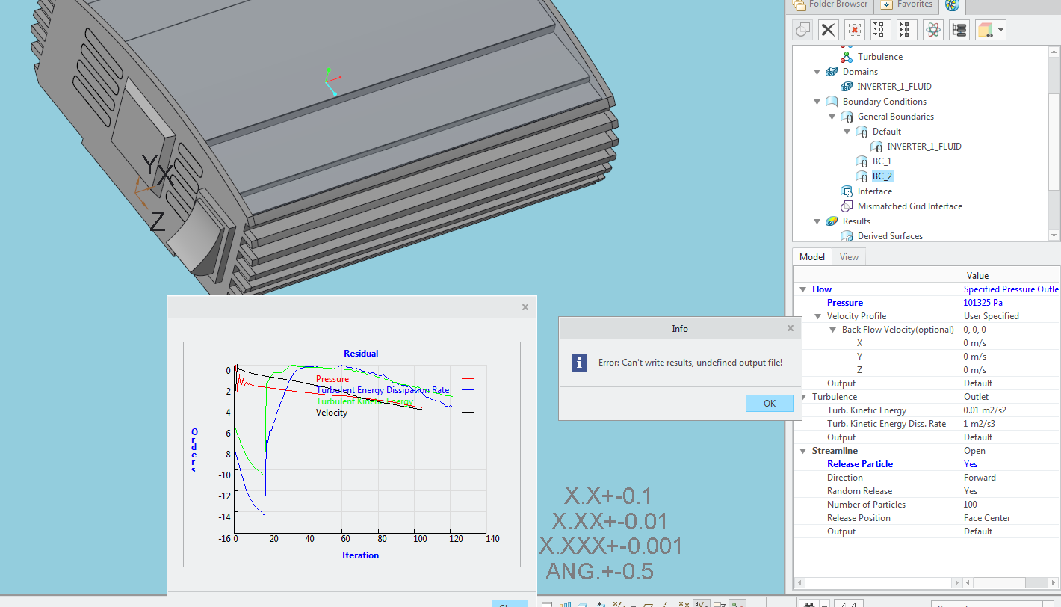Click the delete (X) toolbar icon
Viewport: 1061px width, 607px height.
tap(828, 29)
